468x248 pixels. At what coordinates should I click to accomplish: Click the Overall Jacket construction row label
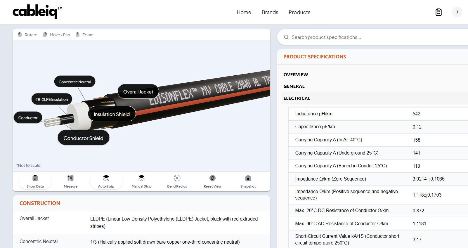34,218
